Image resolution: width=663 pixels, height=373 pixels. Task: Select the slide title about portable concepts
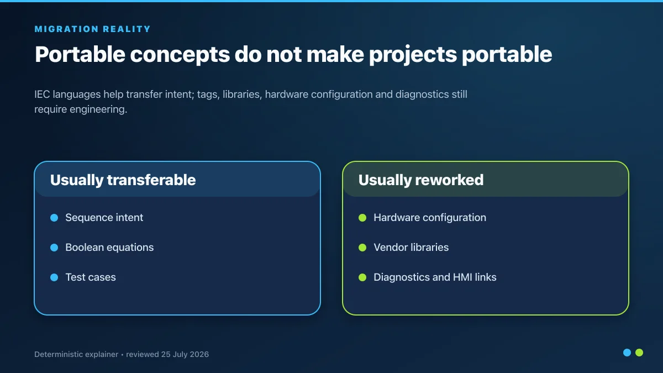coord(293,54)
